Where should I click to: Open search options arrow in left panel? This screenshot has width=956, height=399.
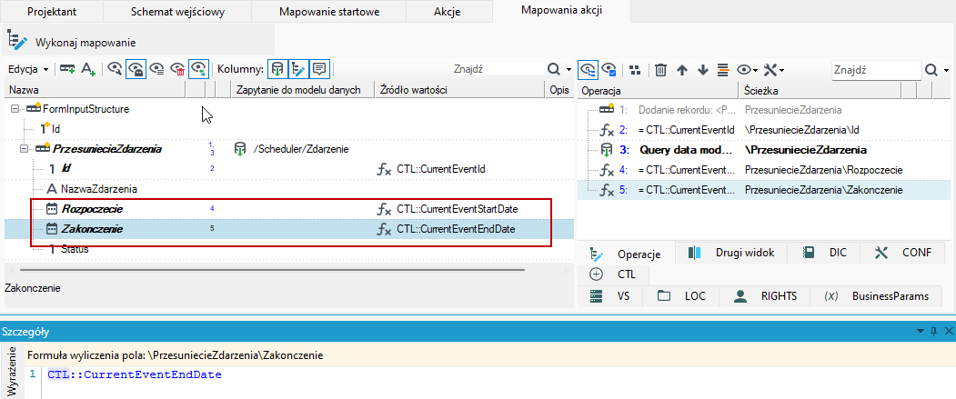[569, 69]
